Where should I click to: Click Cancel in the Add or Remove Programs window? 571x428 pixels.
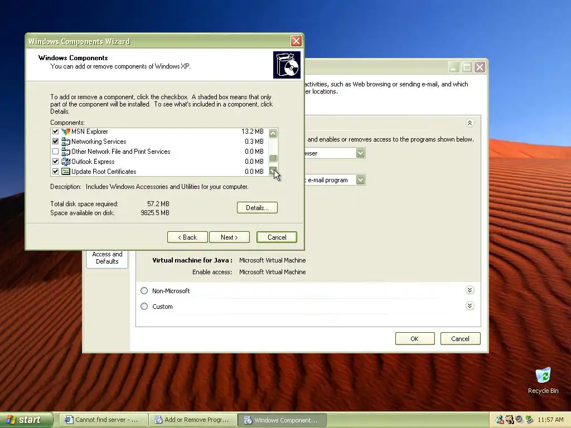(x=460, y=339)
